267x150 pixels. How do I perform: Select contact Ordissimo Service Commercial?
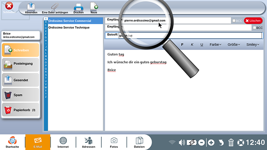click(76, 21)
